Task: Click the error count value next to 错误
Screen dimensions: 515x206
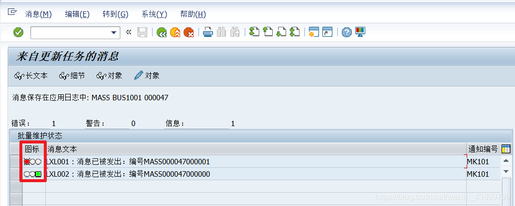Action: [x=54, y=124]
